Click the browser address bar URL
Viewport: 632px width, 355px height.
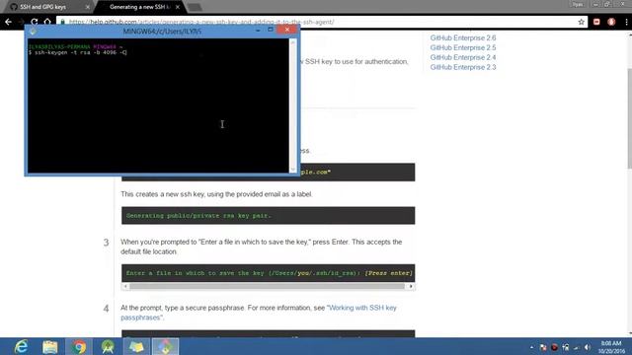[x=201, y=22]
